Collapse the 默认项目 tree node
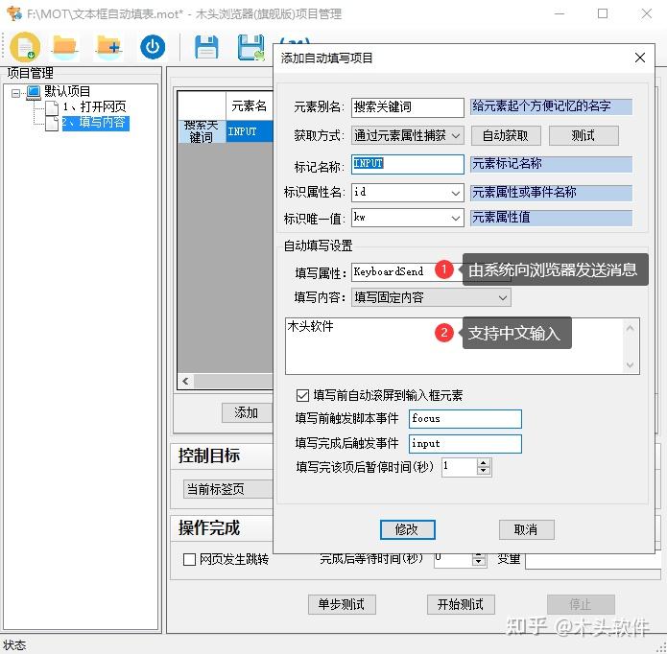The width and height of the screenshot is (667, 654). pos(15,93)
